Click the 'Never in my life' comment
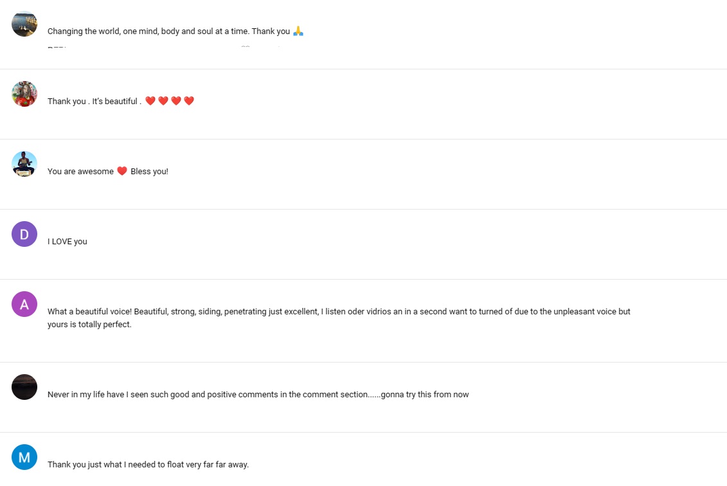727x486 pixels. (x=258, y=394)
